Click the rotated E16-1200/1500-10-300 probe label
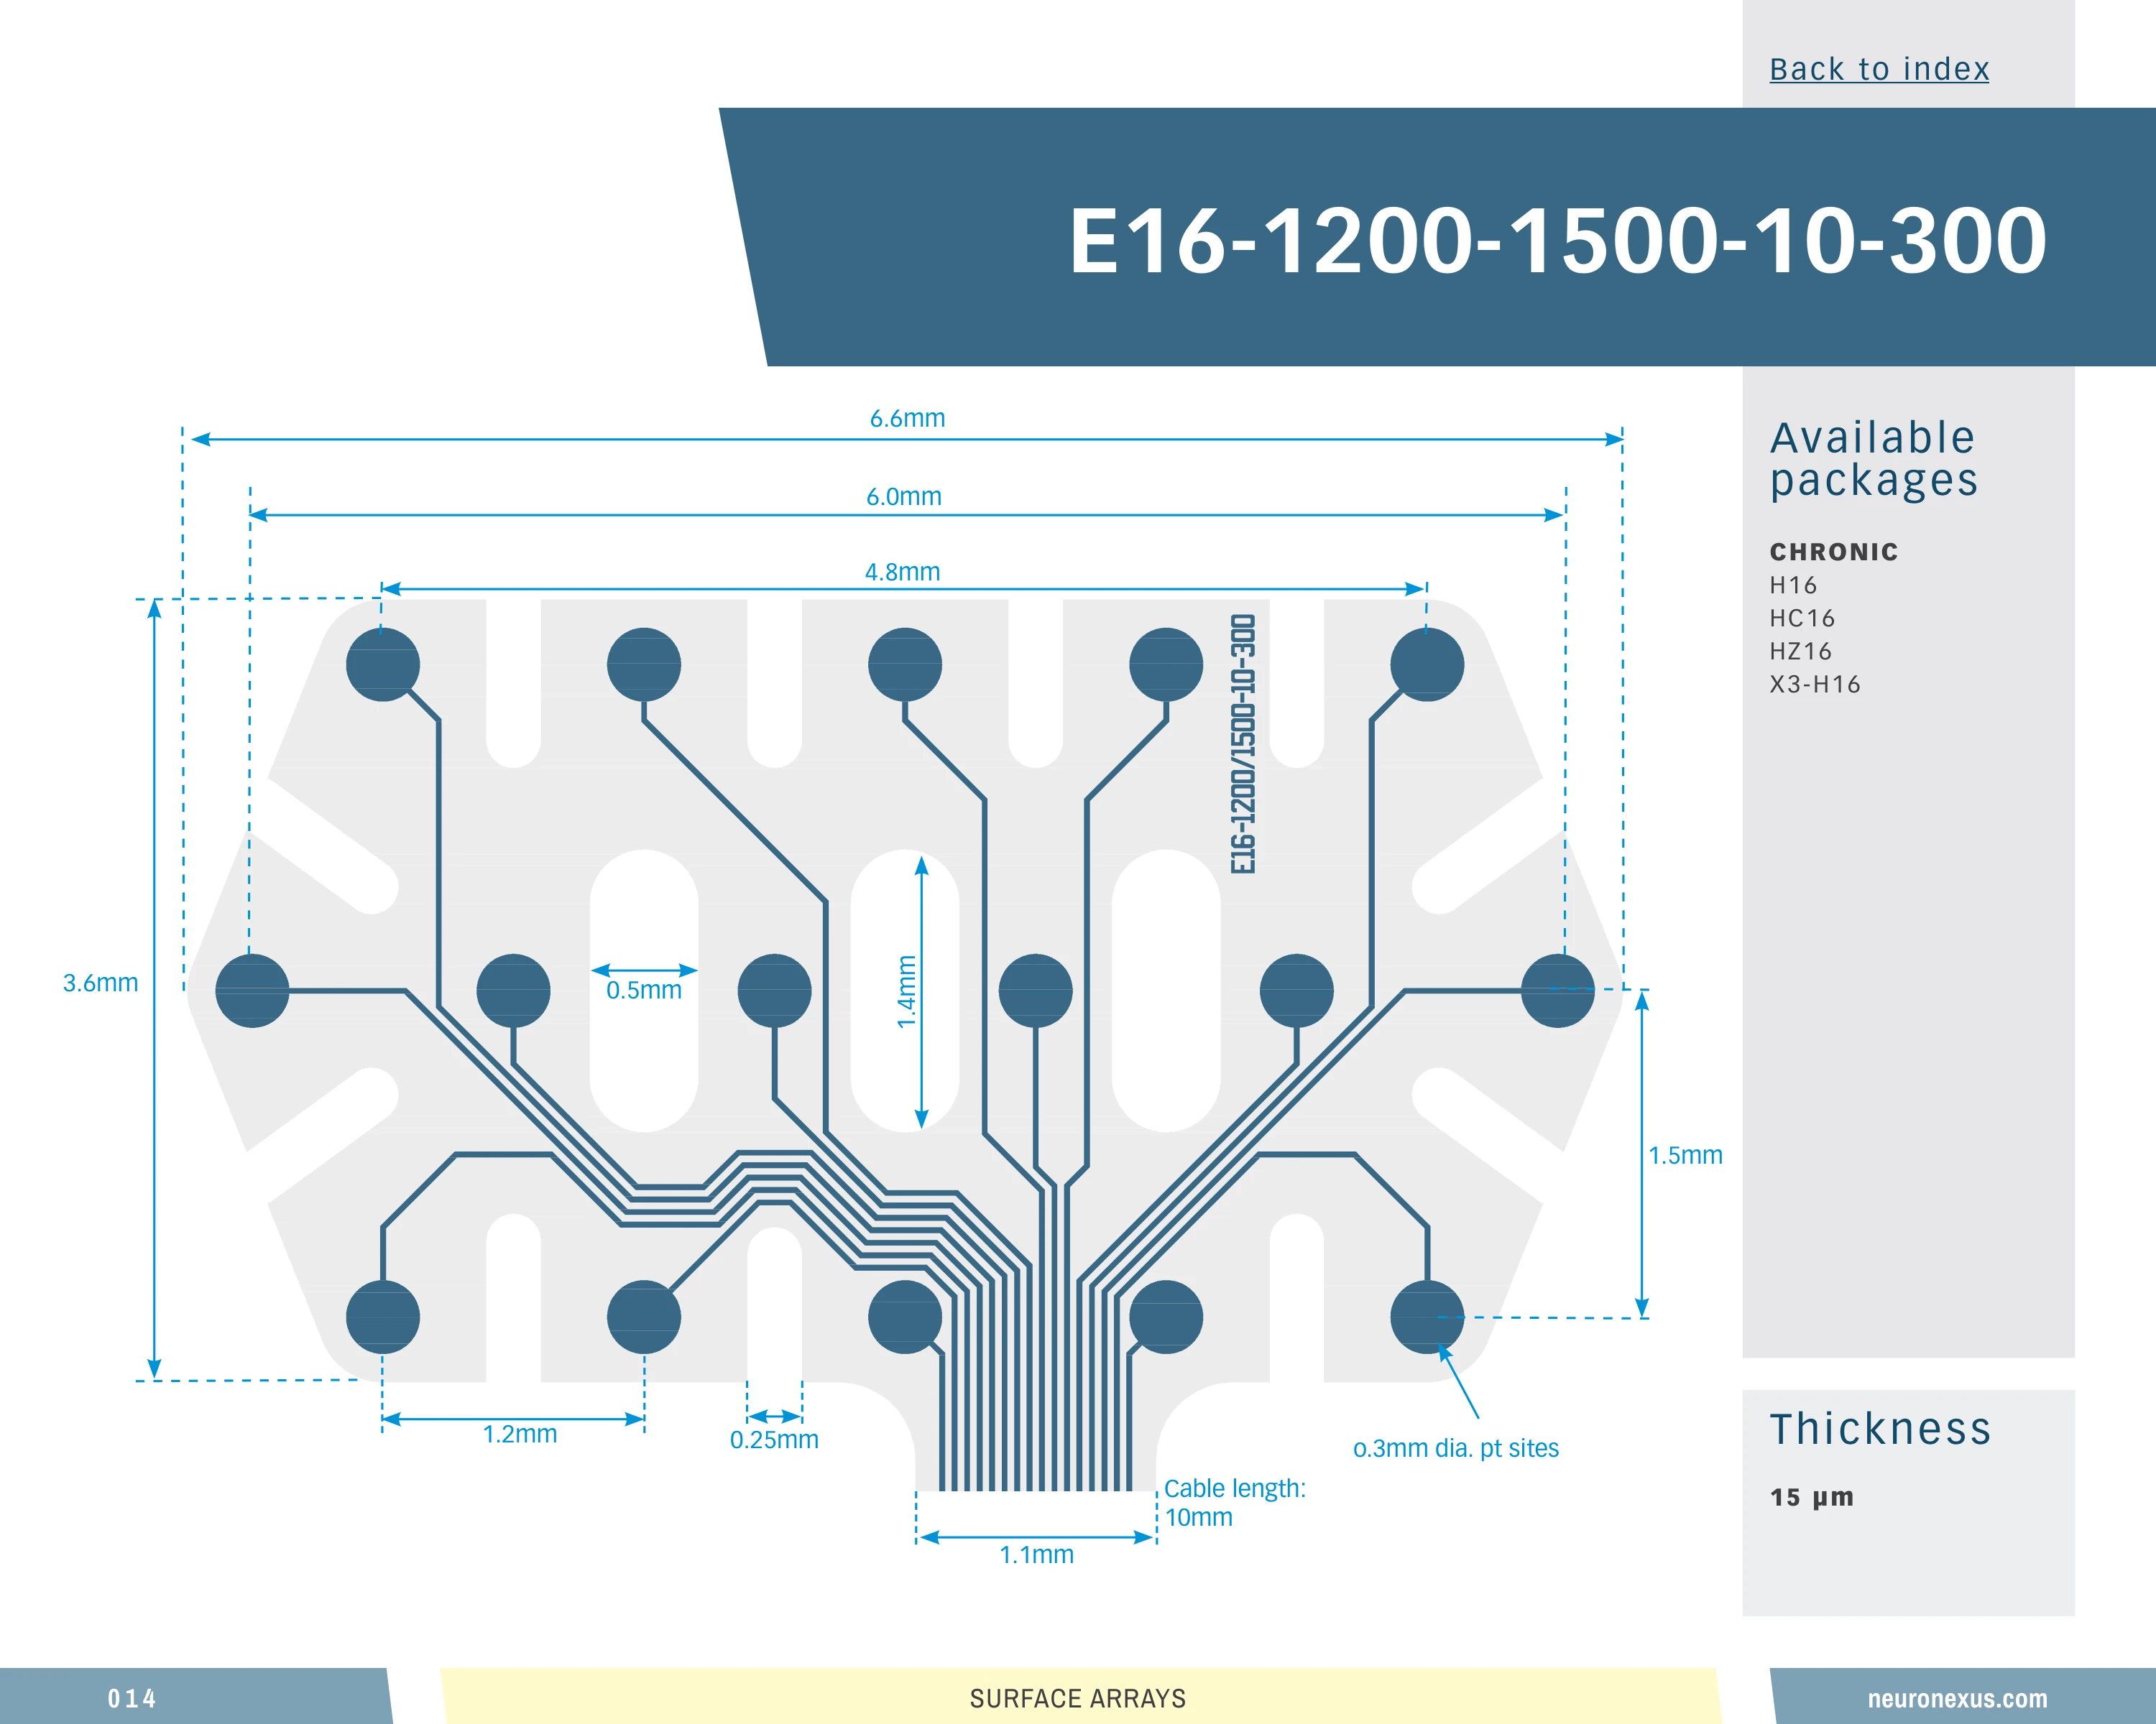This screenshot has width=2156, height=1724. [x=1242, y=743]
